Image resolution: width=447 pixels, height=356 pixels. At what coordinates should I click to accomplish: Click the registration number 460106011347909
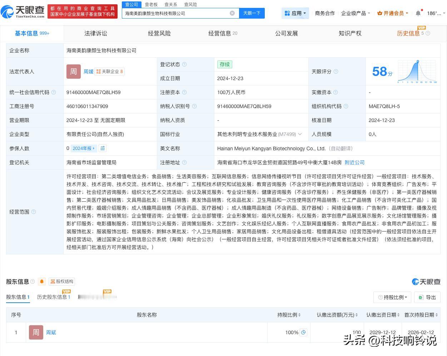(x=87, y=106)
